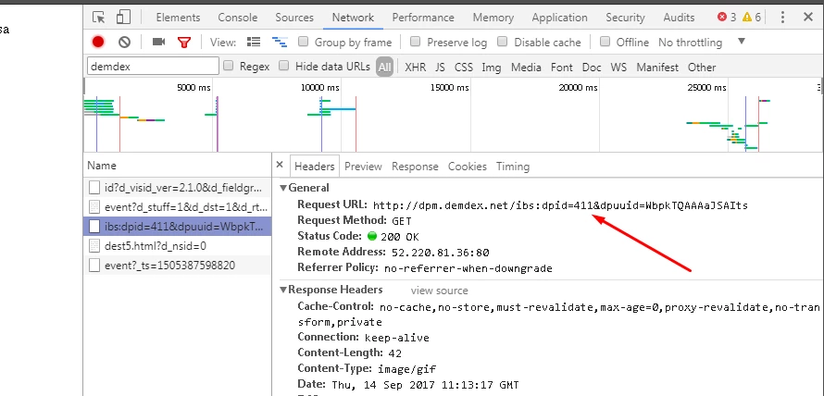This screenshot has width=824, height=396.
Task: Click the red error count badge
Action: tap(728, 18)
